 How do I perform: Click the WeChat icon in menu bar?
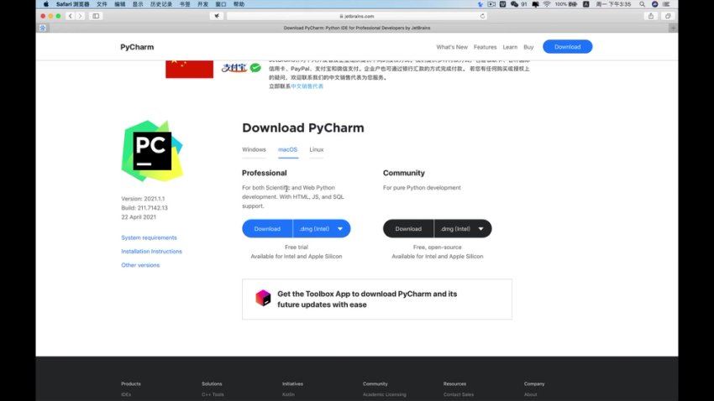515,4
